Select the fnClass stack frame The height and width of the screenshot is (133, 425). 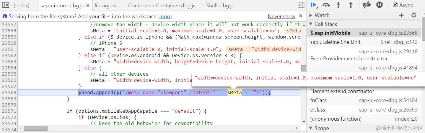click(364, 100)
